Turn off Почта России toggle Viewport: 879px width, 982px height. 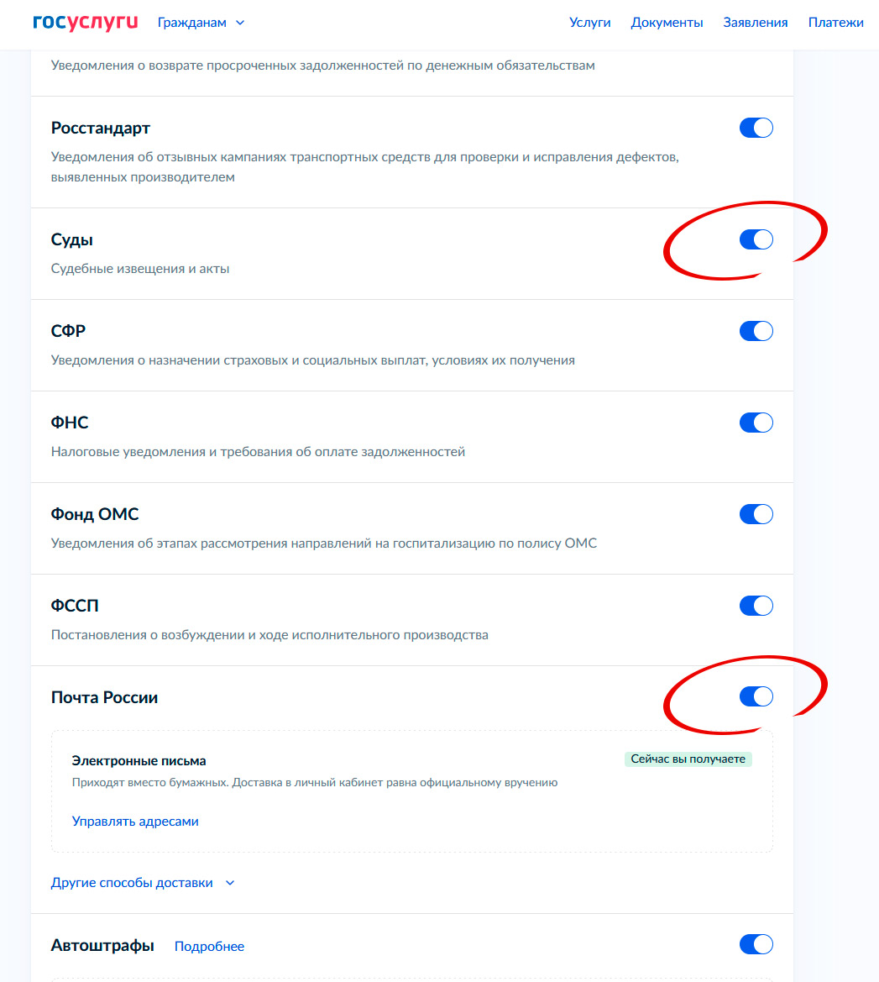point(756,696)
